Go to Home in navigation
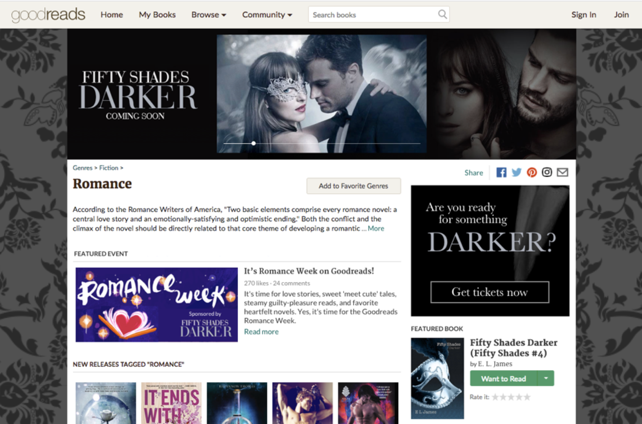The image size is (642, 424). point(112,15)
